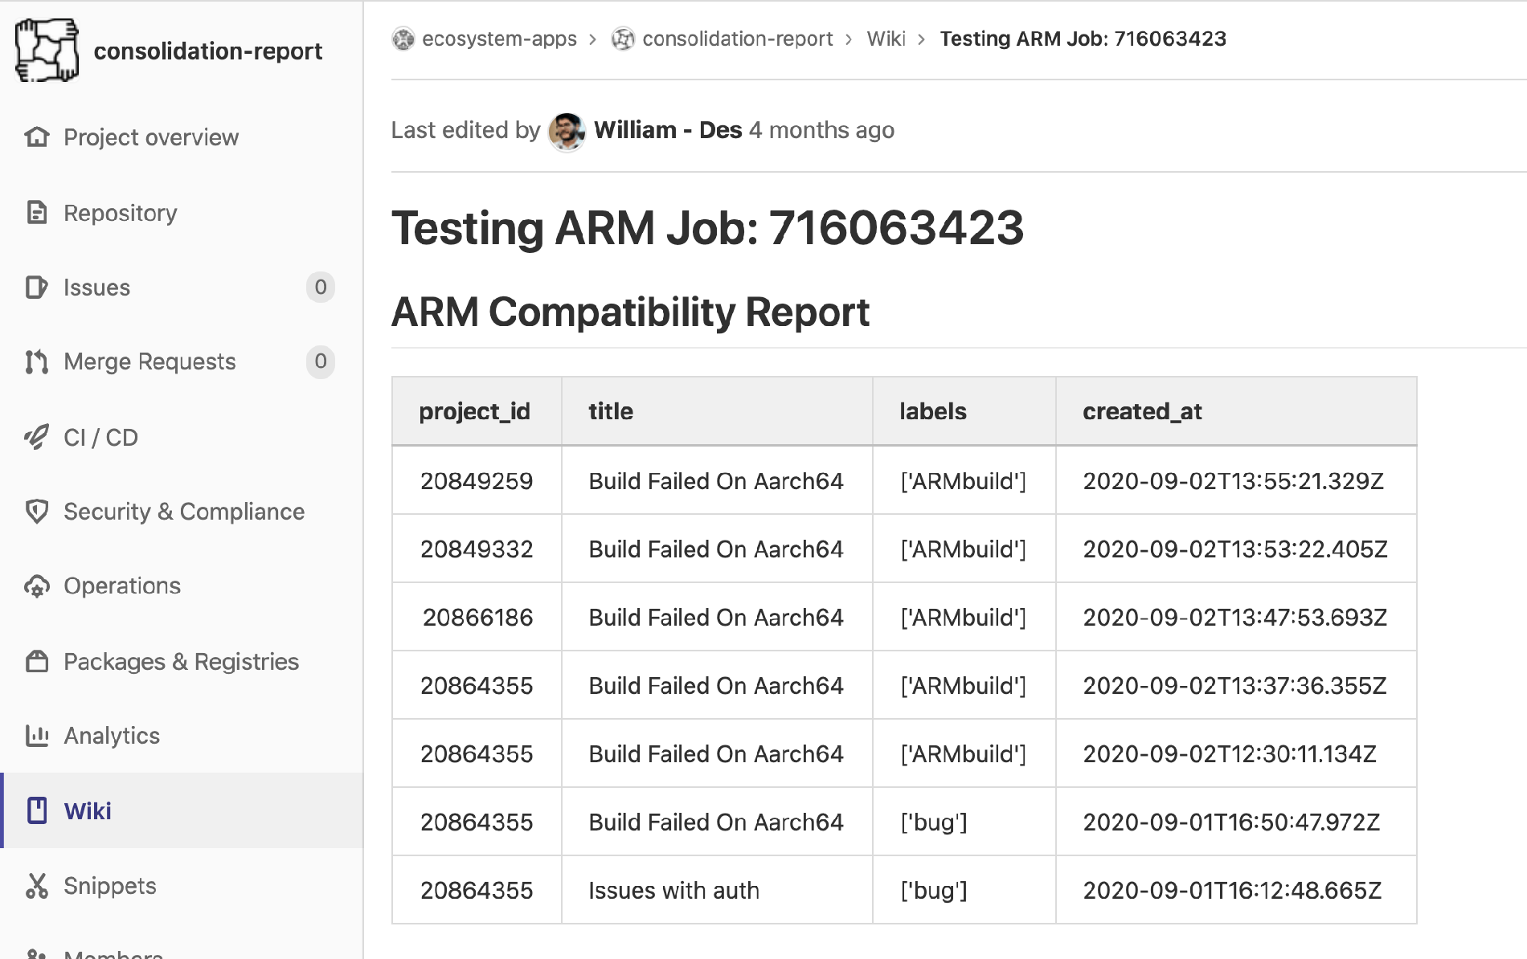Image resolution: width=1527 pixels, height=959 pixels.
Task: Click the Merge Requests count badge
Action: tap(320, 362)
